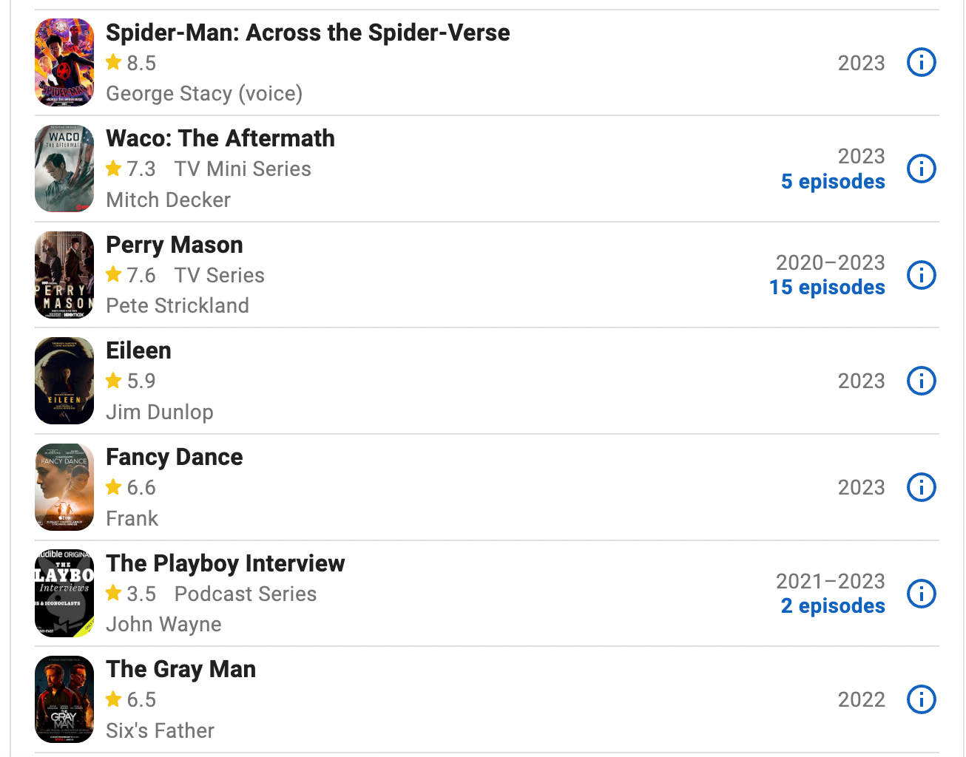The height and width of the screenshot is (757, 966).
Task: Select the Spider-Verse poster thumbnail
Action: [x=64, y=63]
